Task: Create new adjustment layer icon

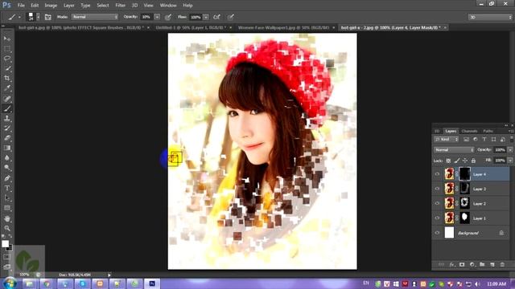Action: tap(472, 264)
